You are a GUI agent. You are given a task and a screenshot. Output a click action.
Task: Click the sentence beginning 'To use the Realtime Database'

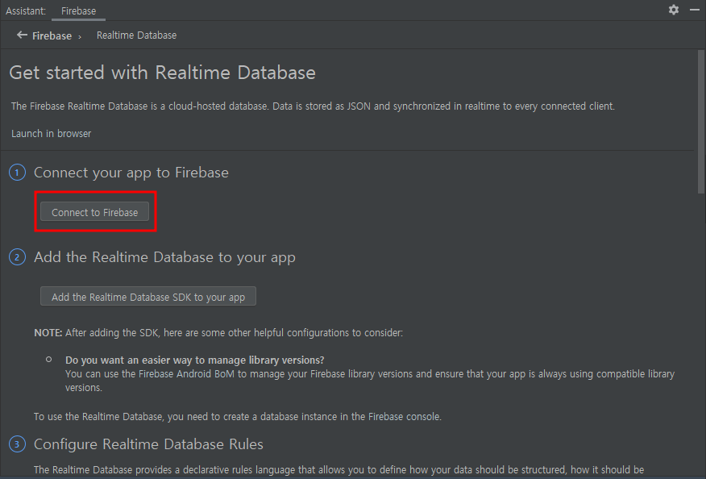[x=237, y=416]
